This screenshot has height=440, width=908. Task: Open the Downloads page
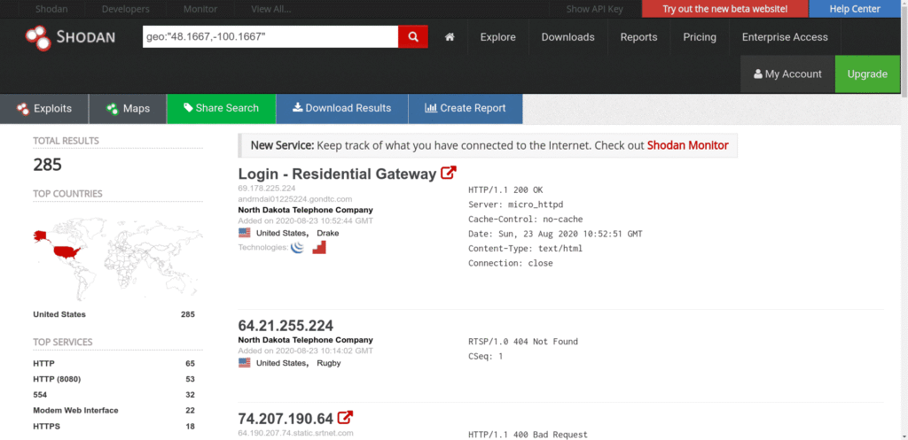tap(568, 37)
